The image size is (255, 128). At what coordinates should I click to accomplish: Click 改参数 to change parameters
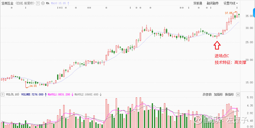pyautogui.click(x=207, y=94)
